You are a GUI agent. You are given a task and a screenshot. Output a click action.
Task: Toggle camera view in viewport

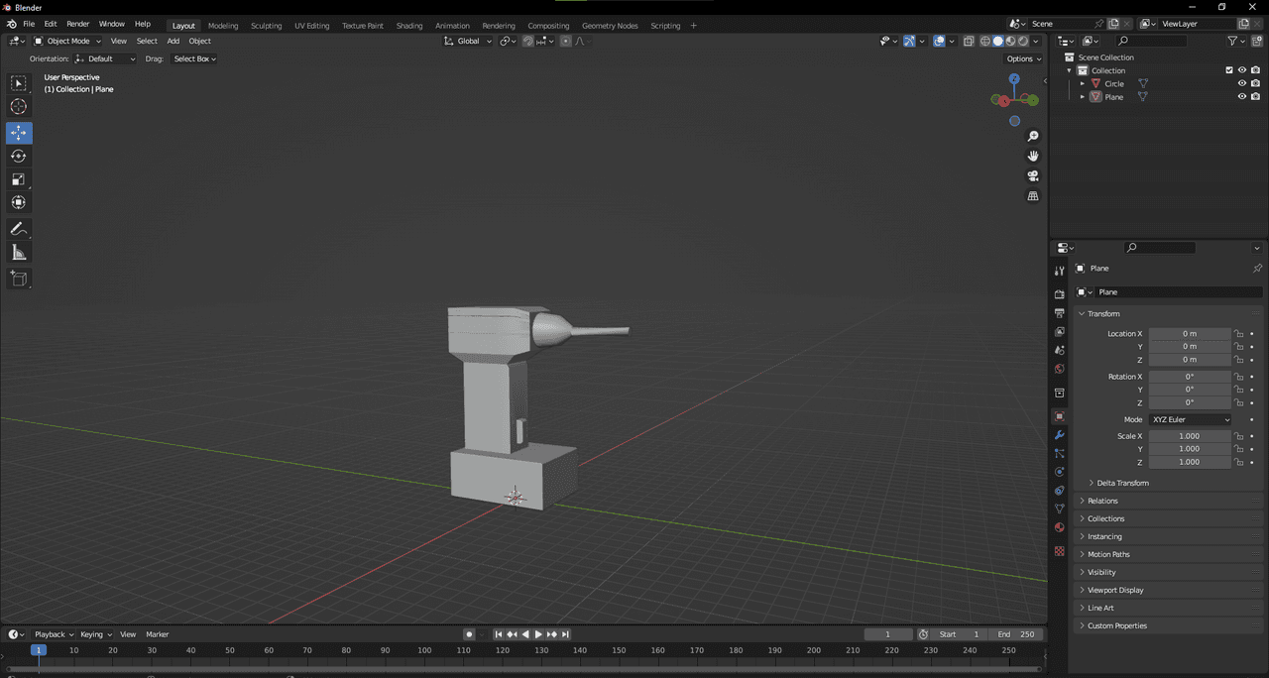pyautogui.click(x=1033, y=175)
